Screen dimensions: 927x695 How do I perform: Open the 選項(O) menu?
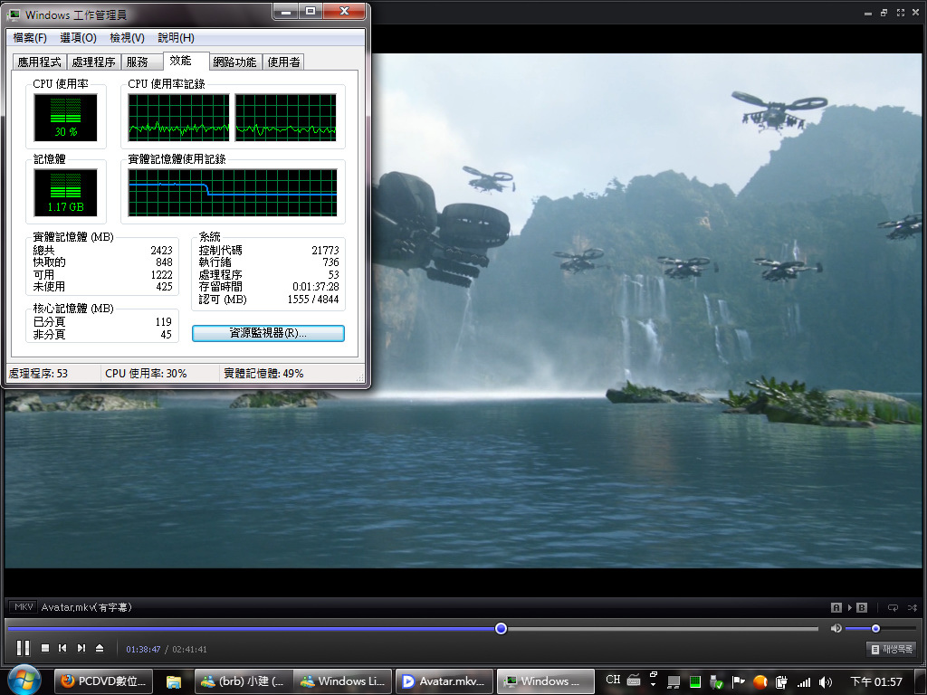tap(78, 38)
